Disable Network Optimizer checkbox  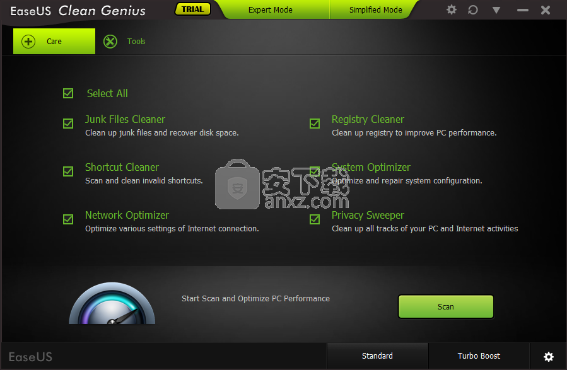68,219
